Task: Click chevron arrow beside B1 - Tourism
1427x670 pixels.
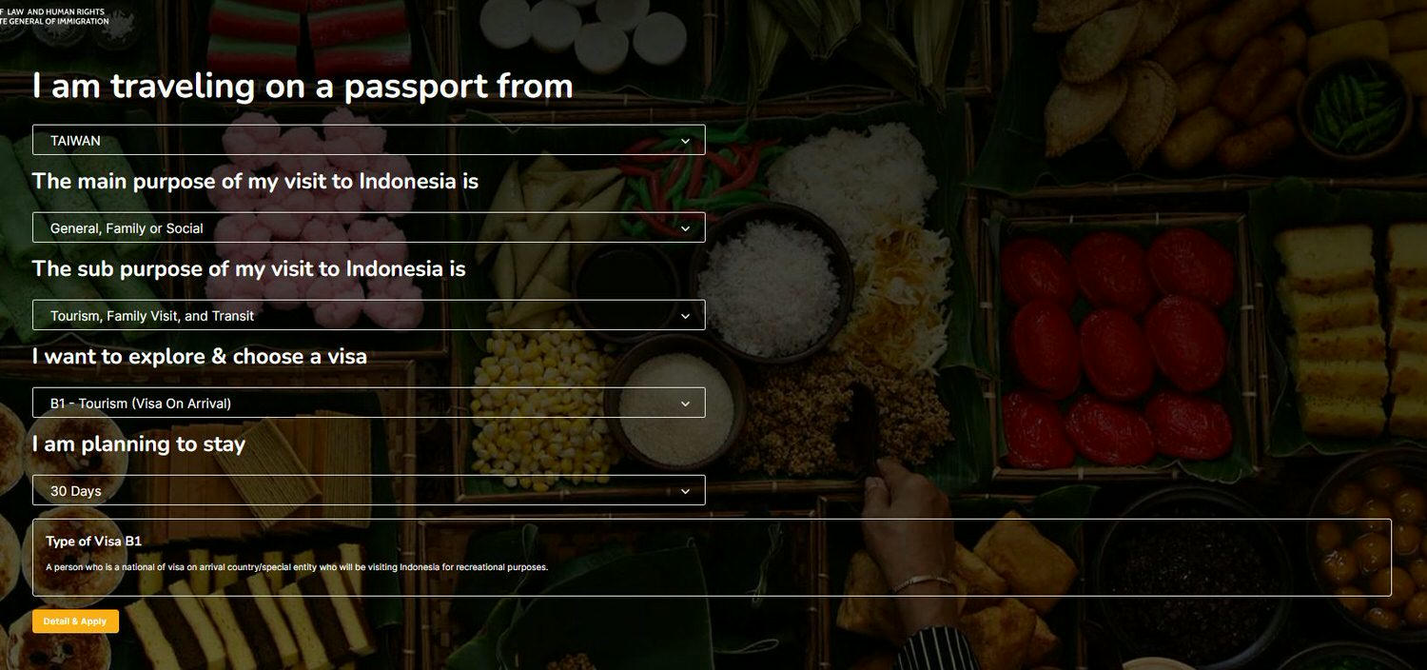Action: [x=685, y=404]
